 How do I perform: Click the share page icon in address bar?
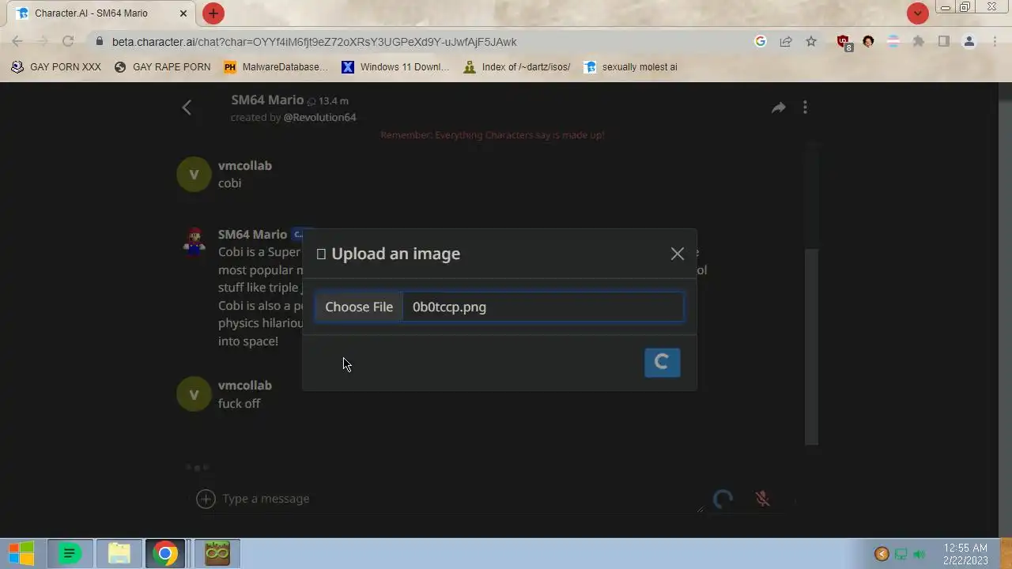(786, 41)
